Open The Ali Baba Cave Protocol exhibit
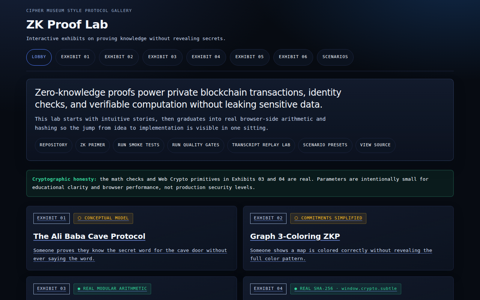Screen dimensions: 480x300 point(89,236)
